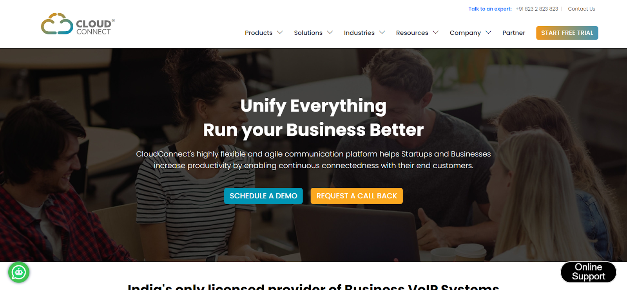Expand the Company chevron arrow
The height and width of the screenshot is (290, 627).
pos(488,32)
